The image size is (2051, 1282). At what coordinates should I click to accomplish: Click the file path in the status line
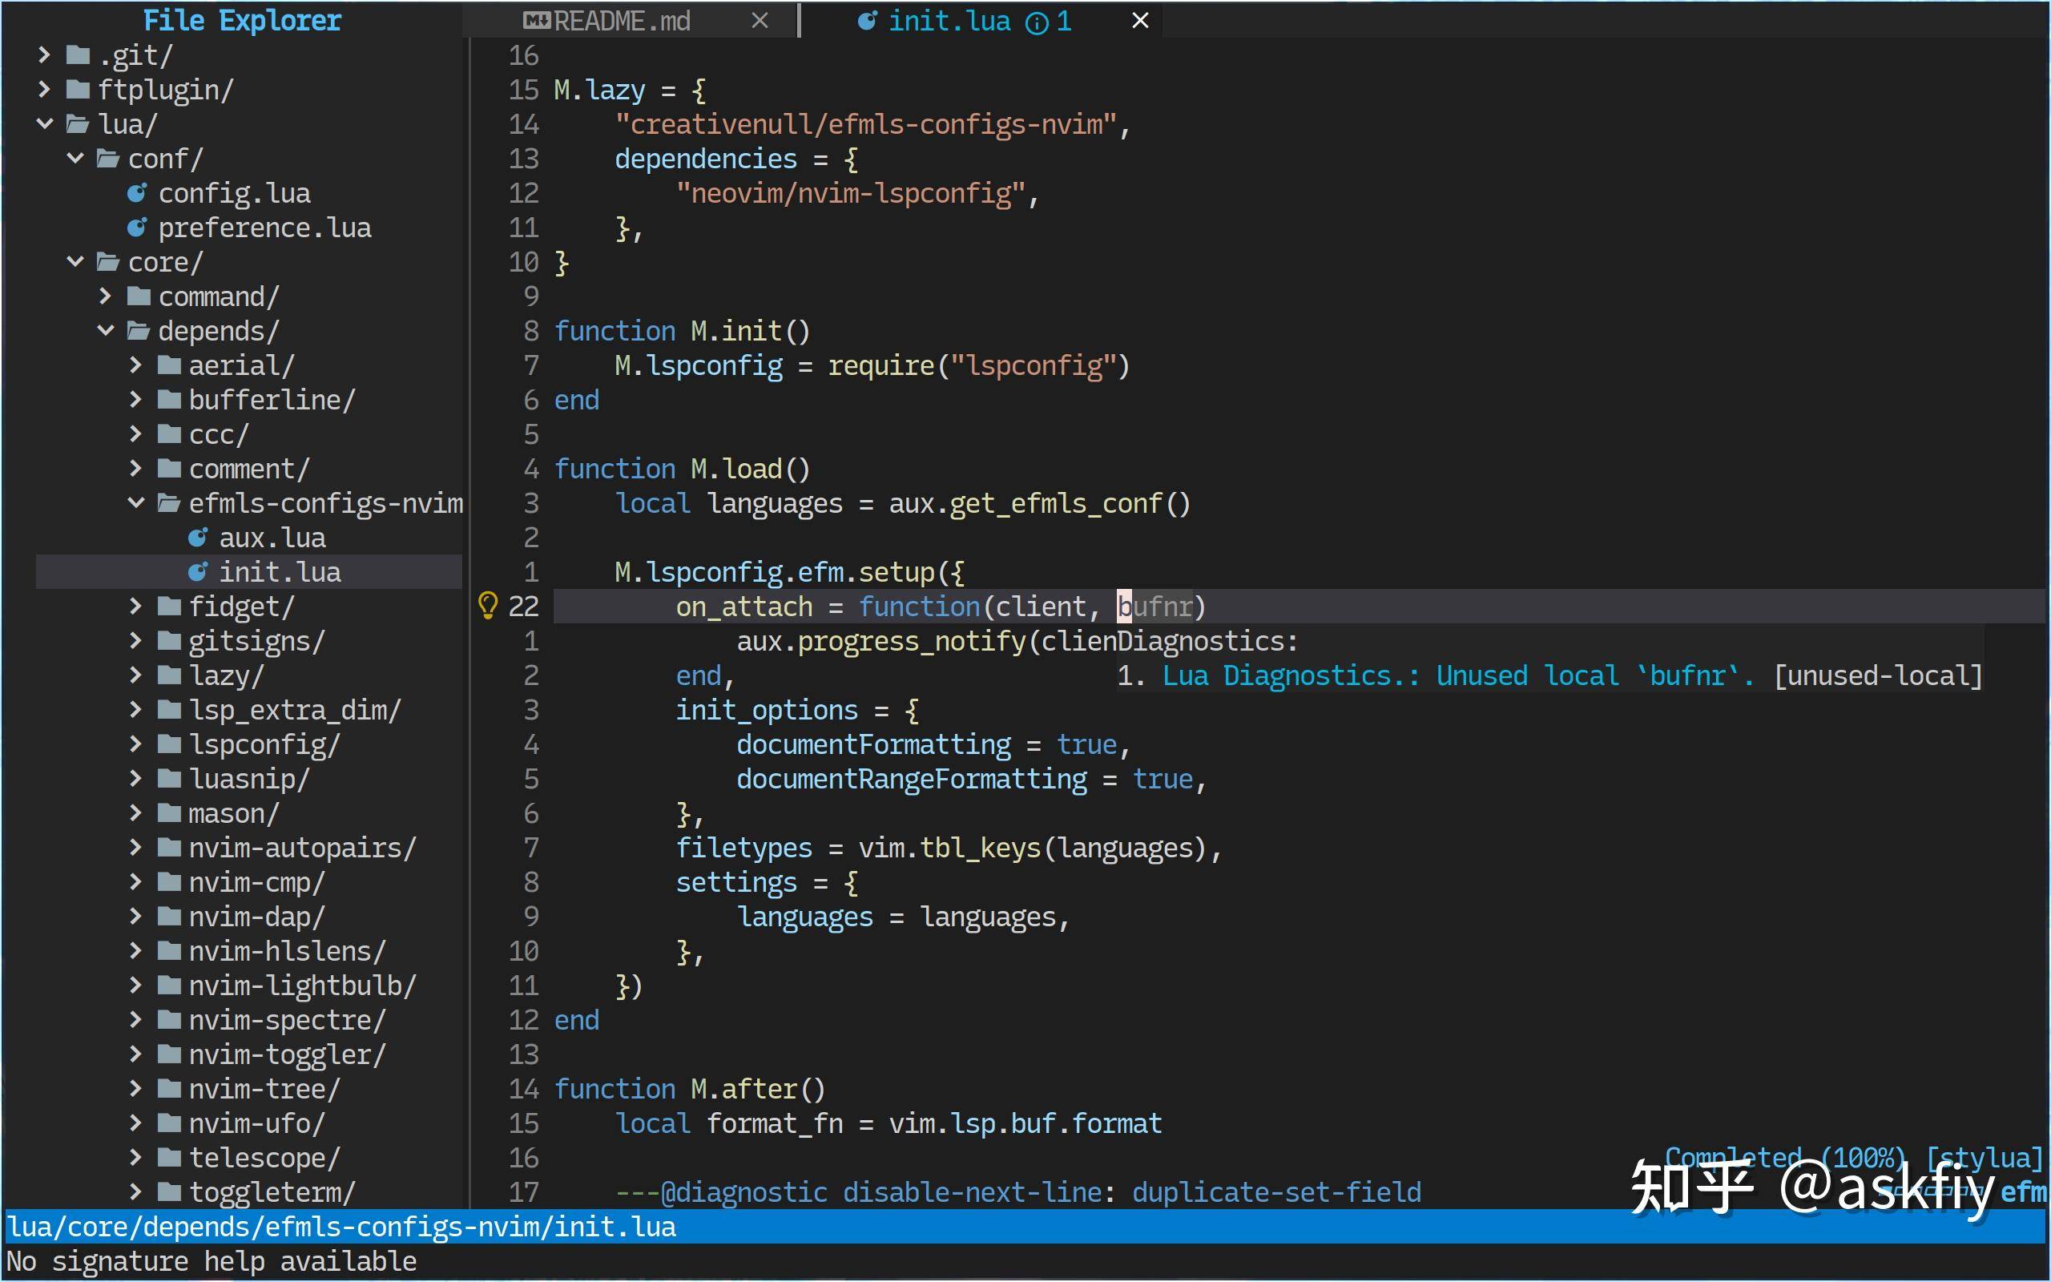point(341,1227)
